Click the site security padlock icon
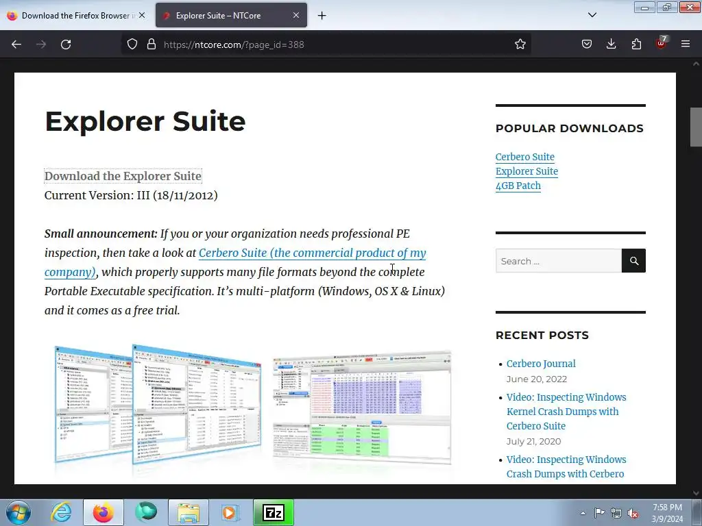Screen dimensions: 702x526 point(152,45)
